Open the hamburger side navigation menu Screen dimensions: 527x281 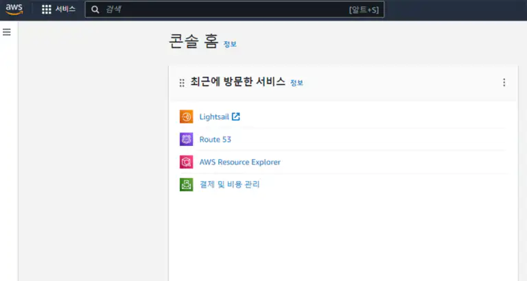tap(7, 32)
